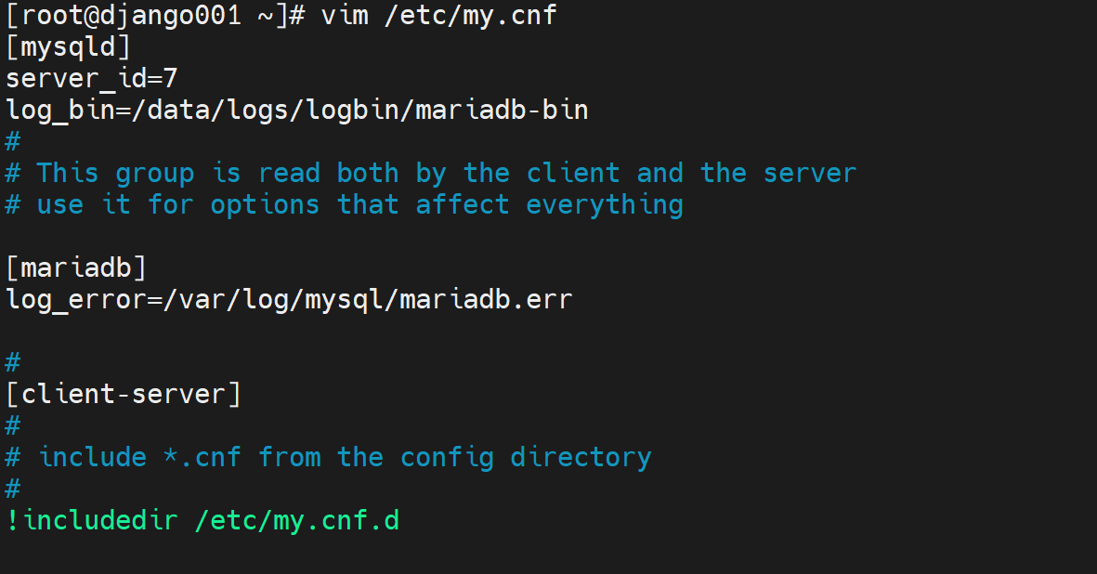Click the vim command in the prompt line
Screen dimensions: 1097x574
pyautogui.click(x=344, y=15)
